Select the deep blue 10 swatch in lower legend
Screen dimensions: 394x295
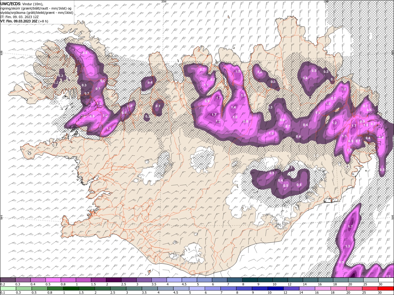tap(275, 289)
